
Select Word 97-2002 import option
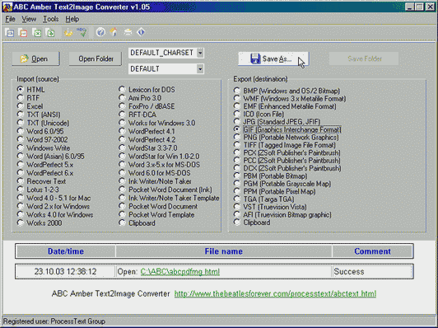click(42, 139)
